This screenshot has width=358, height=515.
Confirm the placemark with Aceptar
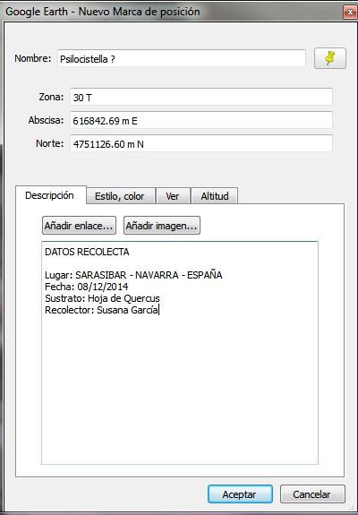pos(240,494)
